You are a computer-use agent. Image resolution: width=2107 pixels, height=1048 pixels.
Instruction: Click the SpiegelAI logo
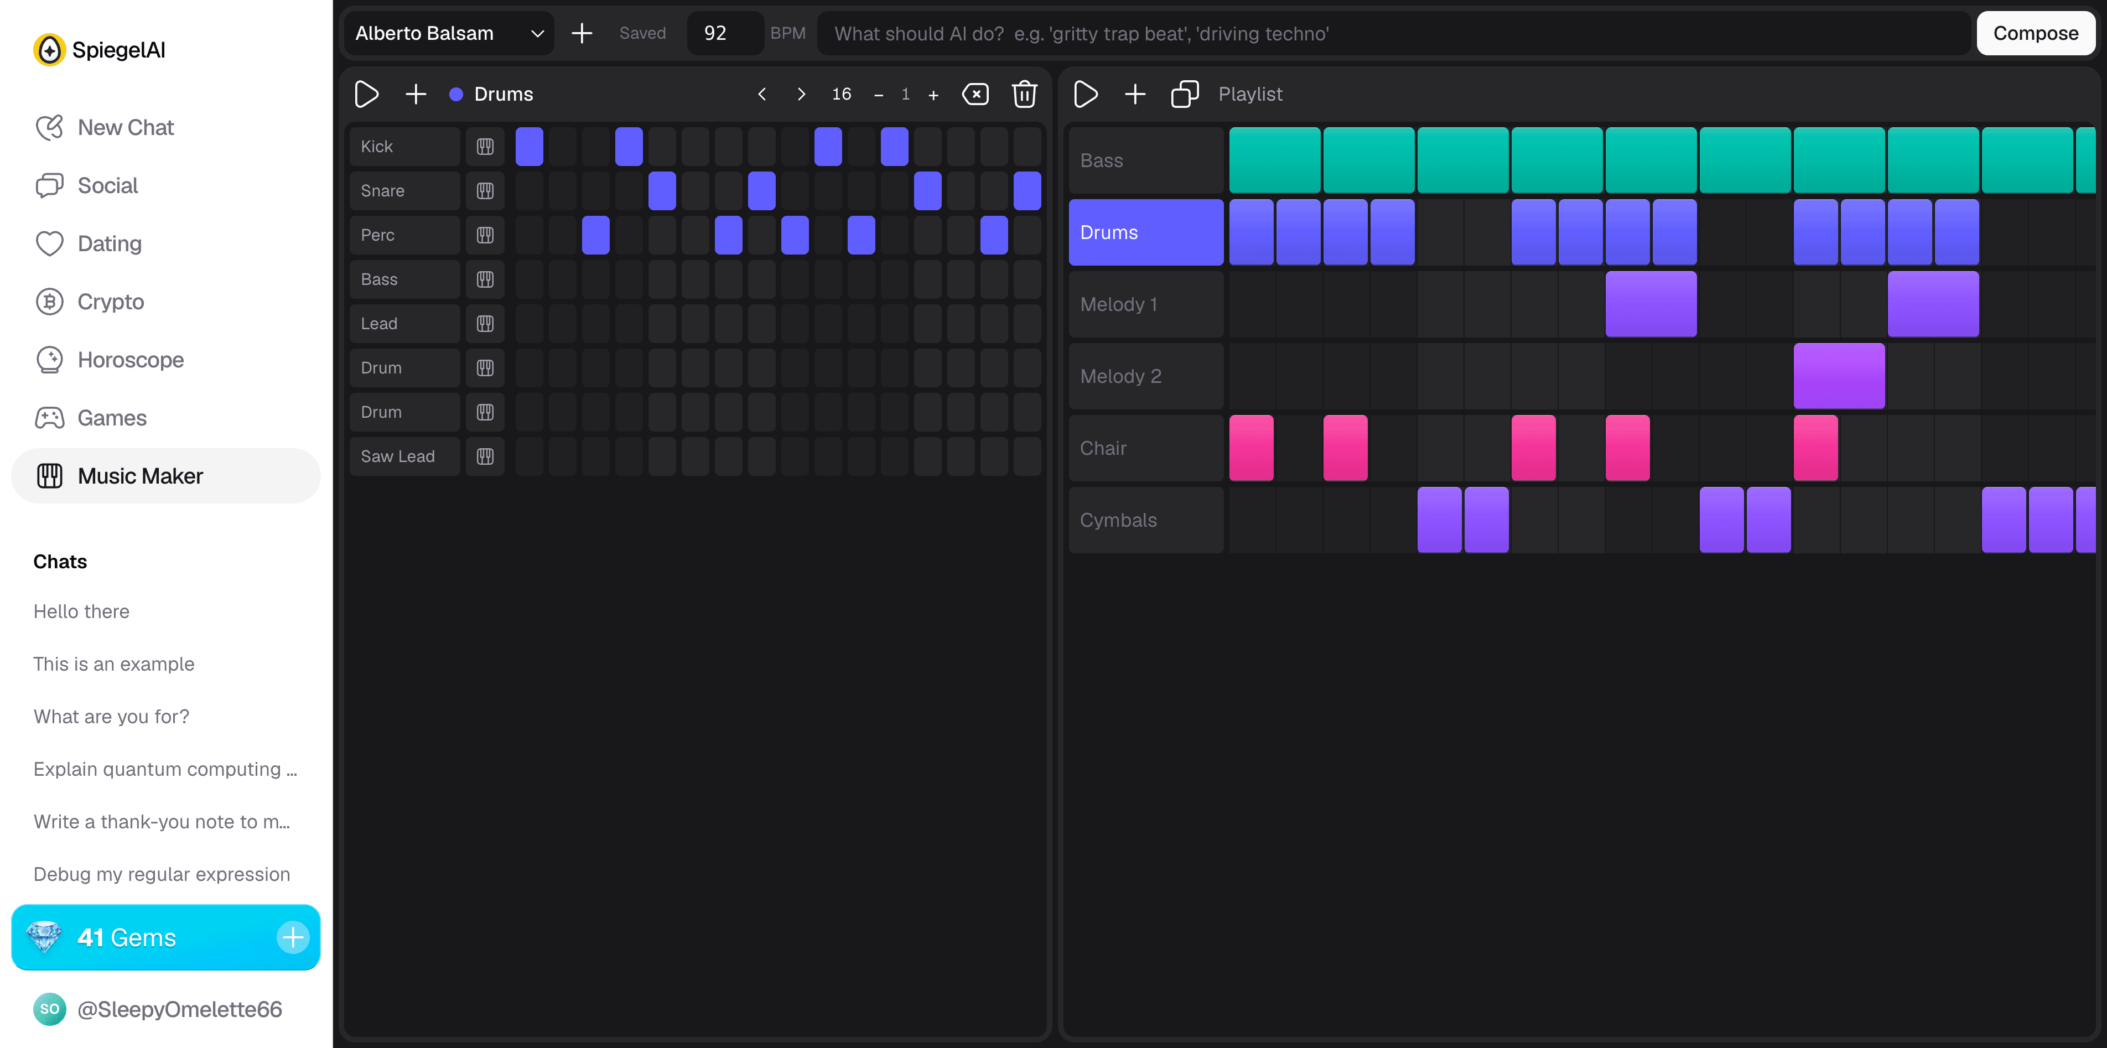[x=99, y=50]
